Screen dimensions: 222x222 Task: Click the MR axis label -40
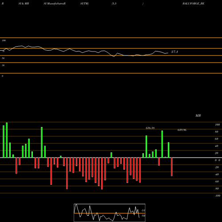(217, 174)
